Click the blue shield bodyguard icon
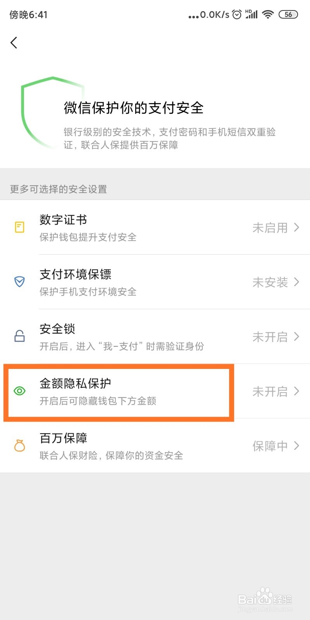The image size is (310, 620). [x=19, y=282]
